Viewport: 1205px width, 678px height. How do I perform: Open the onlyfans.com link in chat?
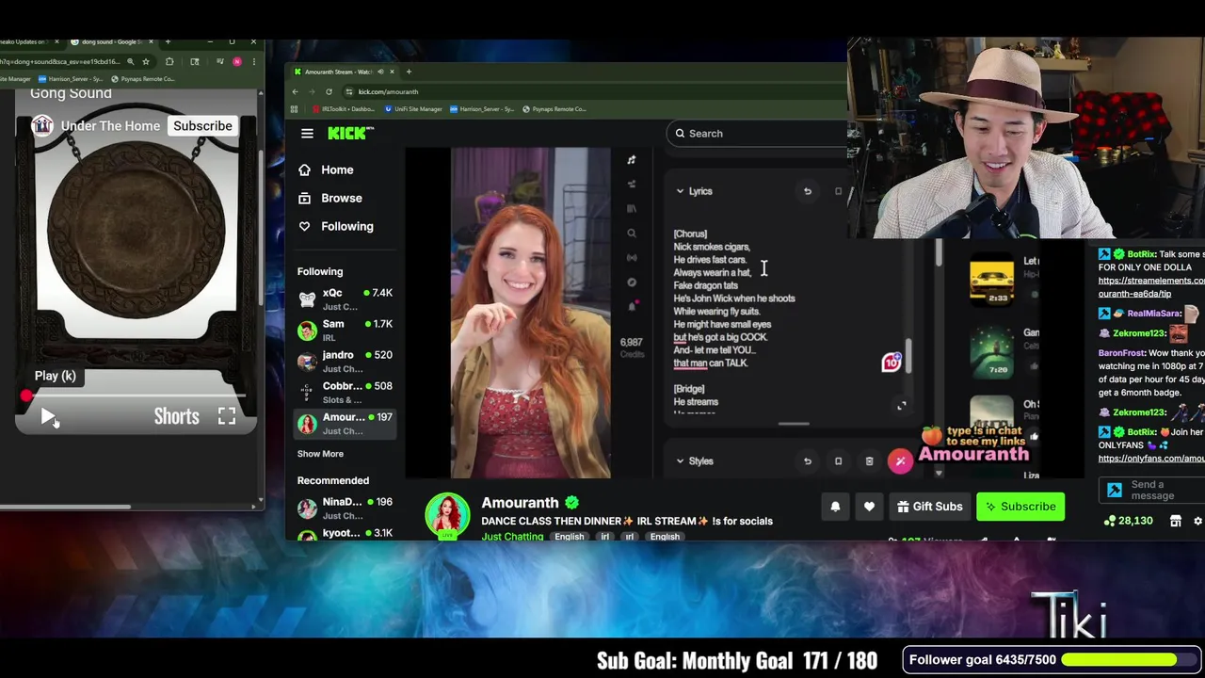pyautogui.click(x=1151, y=459)
